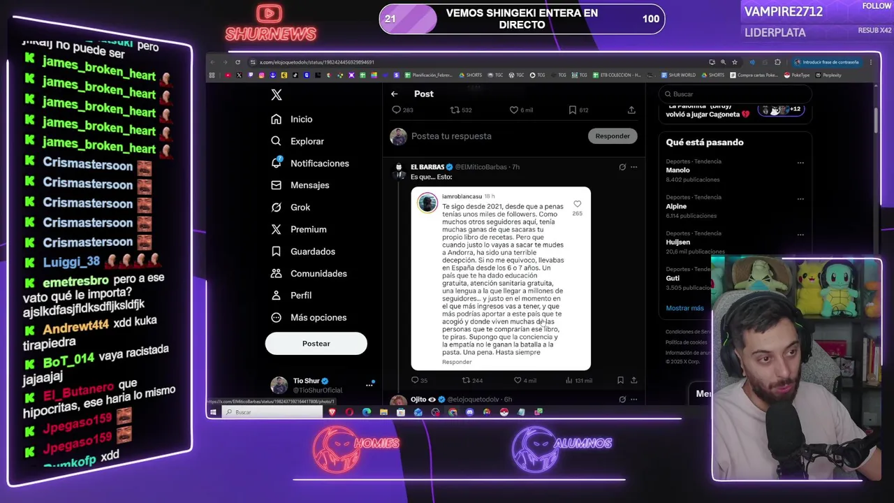Reload the page in browser toolbar
894x503 pixels.
point(237,62)
